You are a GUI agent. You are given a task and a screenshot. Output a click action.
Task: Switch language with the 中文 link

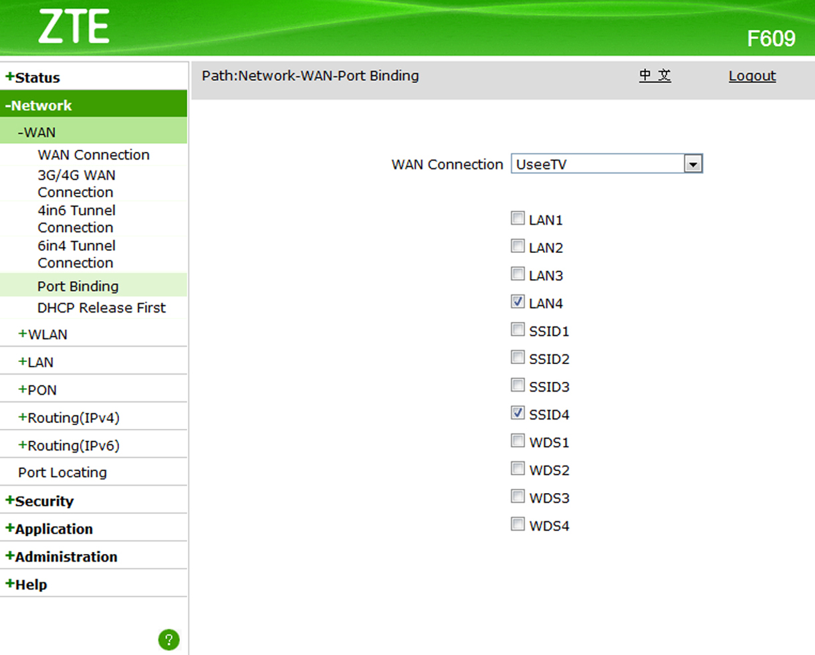click(655, 76)
